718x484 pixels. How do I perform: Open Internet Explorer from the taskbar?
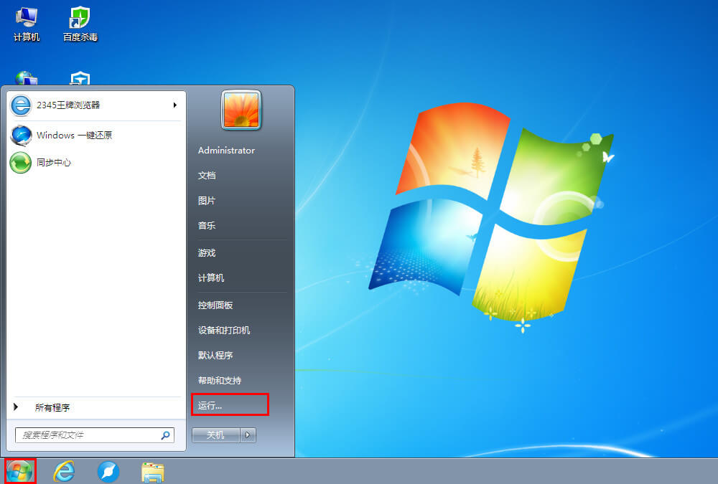[x=64, y=471]
